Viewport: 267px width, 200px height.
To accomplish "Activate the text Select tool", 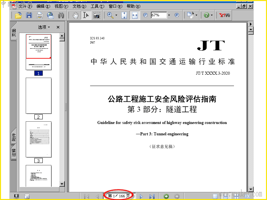I will click(86, 15).
